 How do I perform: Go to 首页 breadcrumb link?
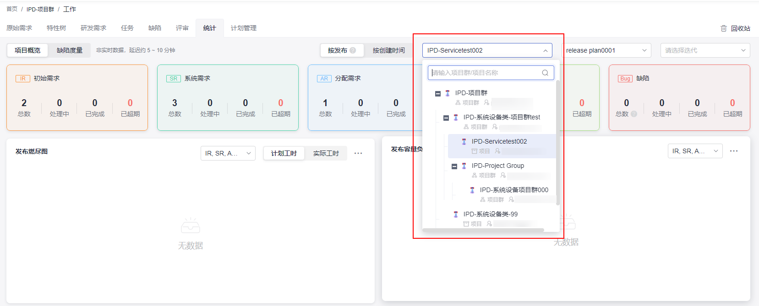(12, 9)
